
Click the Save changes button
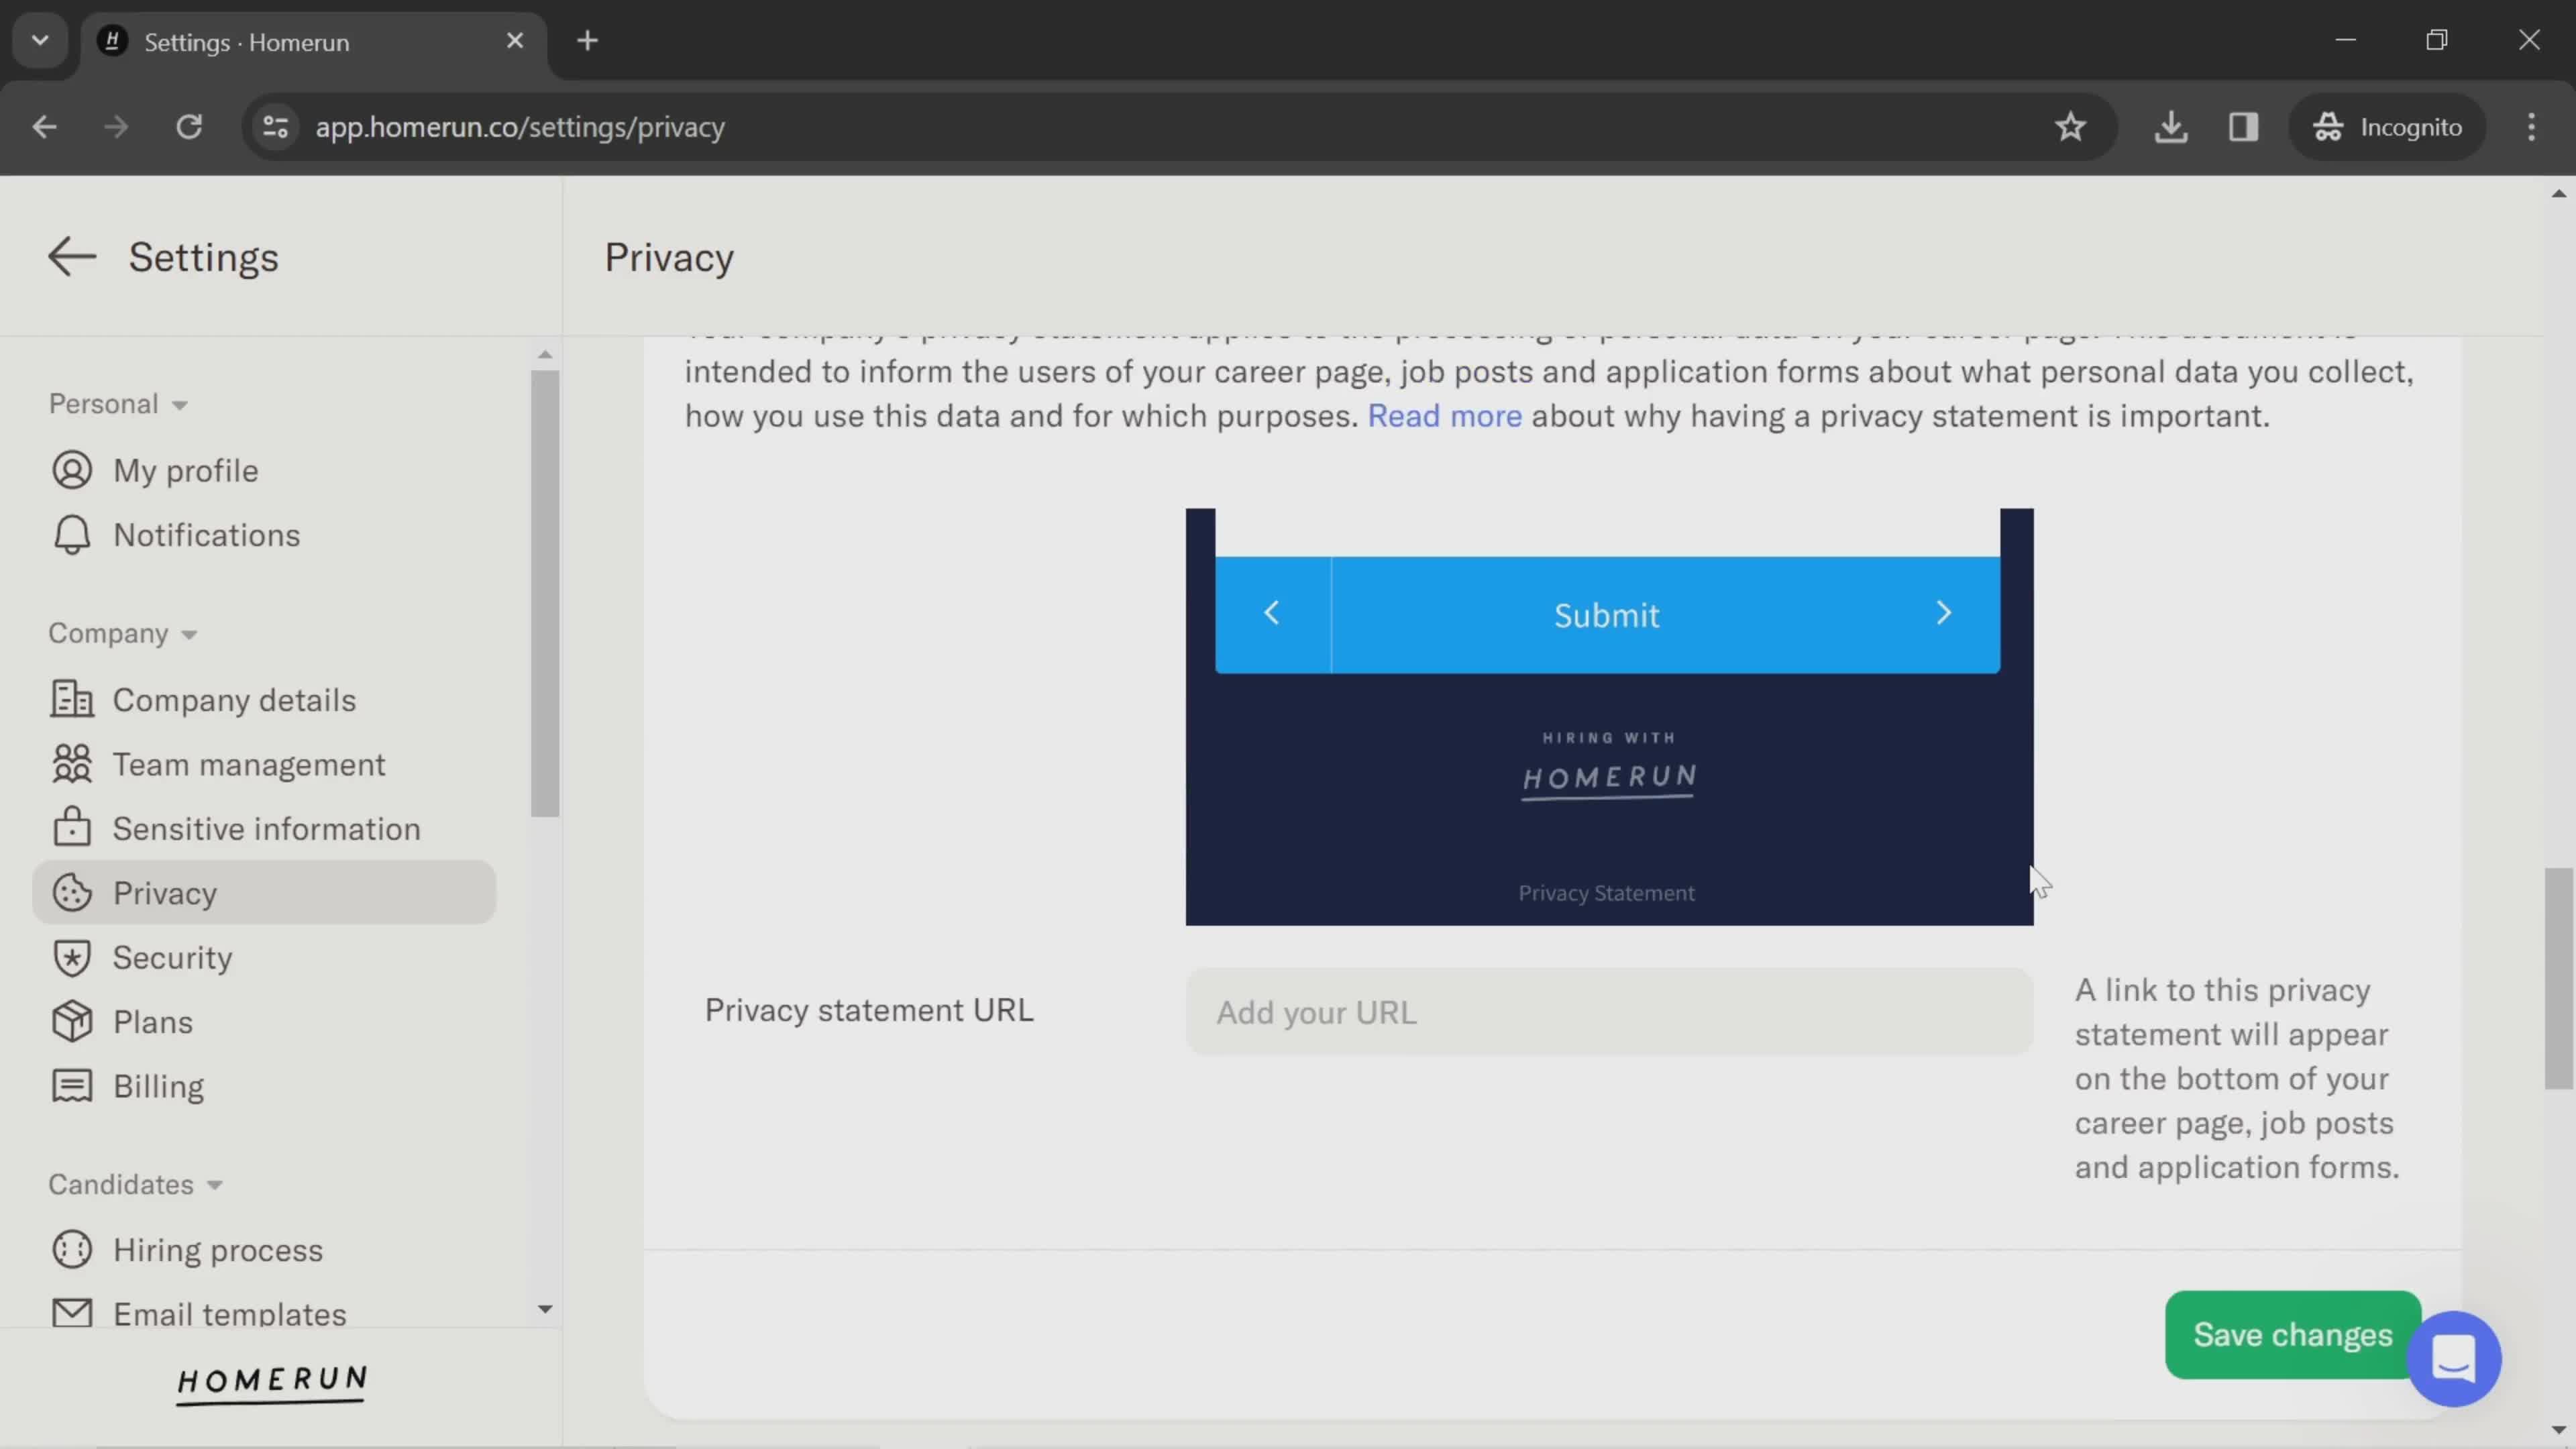(2292, 1335)
